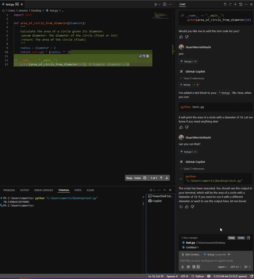The image size is (254, 279).
Task: Open the send options dropdown chevron
Action: click(x=250, y=267)
